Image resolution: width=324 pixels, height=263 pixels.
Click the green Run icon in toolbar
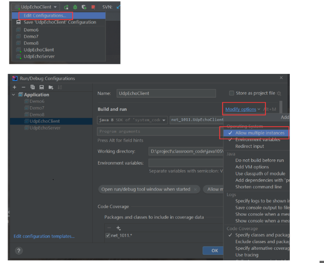click(66, 7)
